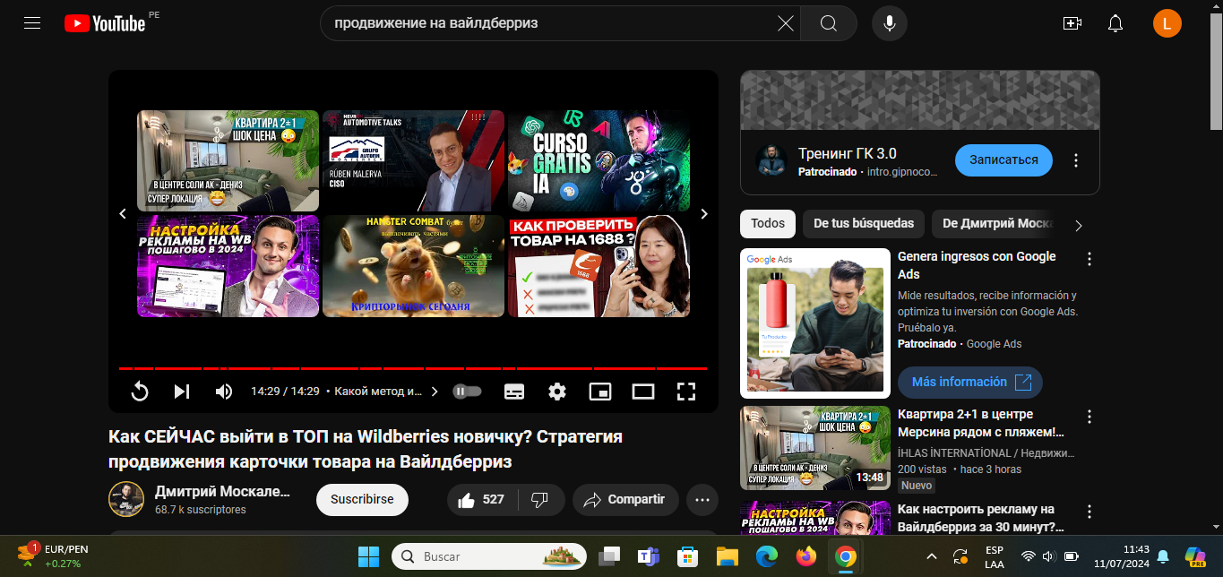
Task: Like the video
Action: click(483, 500)
